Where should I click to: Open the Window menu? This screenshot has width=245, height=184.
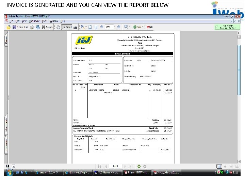click(x=54, y=21)
